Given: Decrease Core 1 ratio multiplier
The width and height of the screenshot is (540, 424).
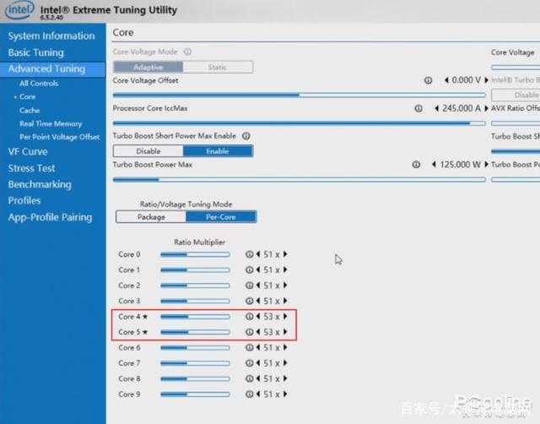Looking at the screenshot, I should tap(258, 270).
